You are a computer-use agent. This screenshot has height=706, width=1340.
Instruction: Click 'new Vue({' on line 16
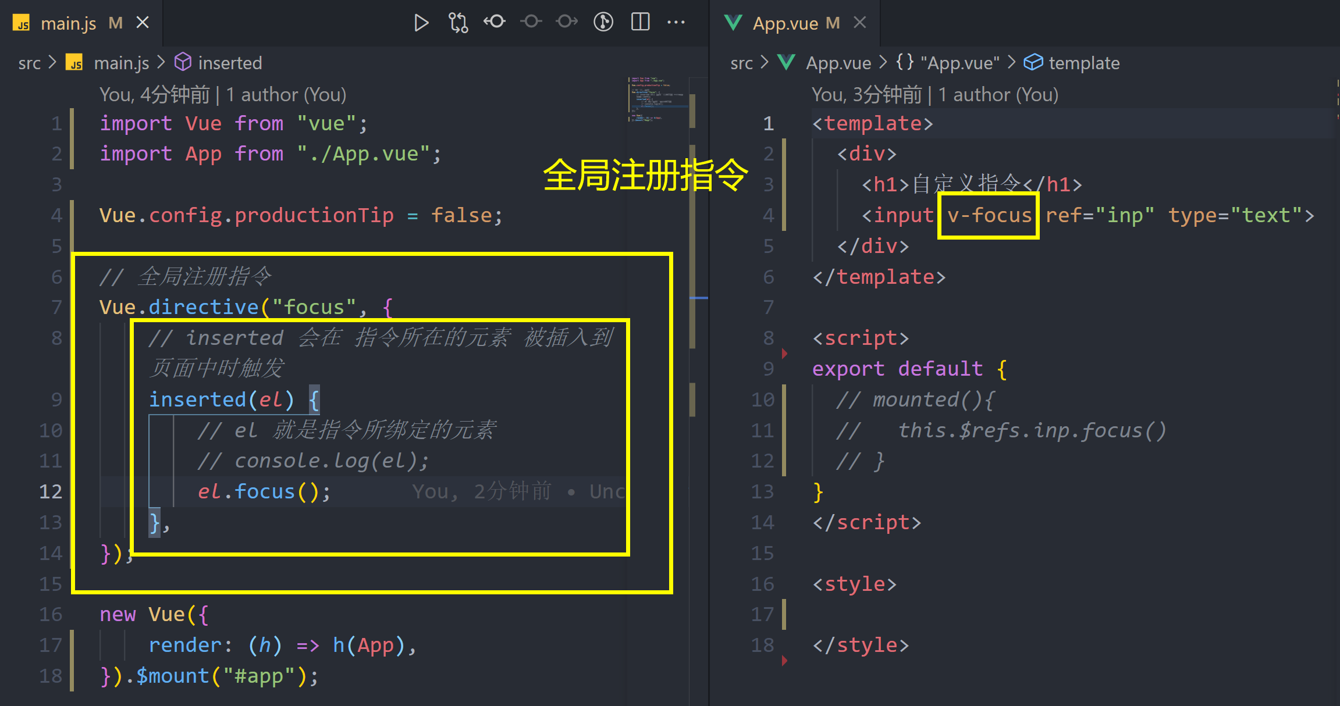[154, 615]
